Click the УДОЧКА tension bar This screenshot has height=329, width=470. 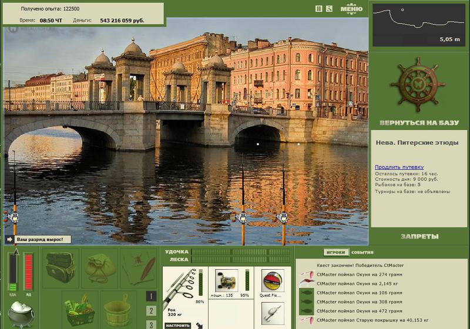tap(241, 252)
